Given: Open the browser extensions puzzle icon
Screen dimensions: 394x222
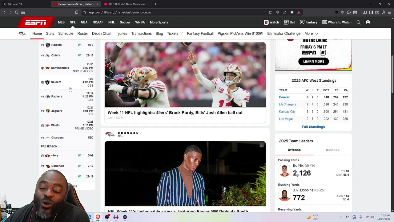Looking at the screenshot, I should tap(349, 12).
